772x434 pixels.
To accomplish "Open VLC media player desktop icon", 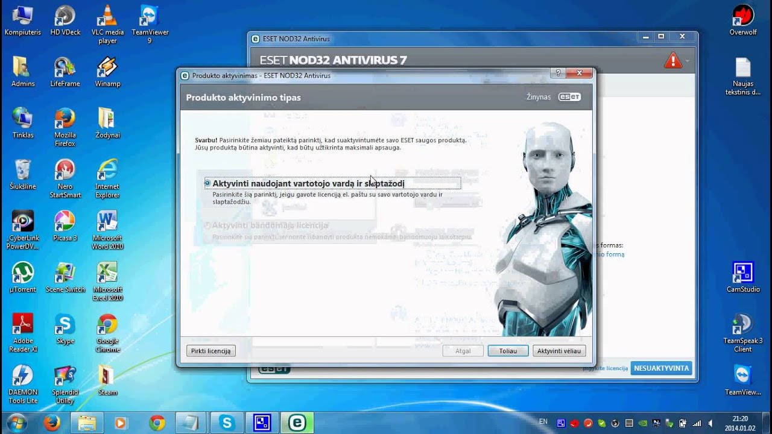I will (x=107, y=25).
